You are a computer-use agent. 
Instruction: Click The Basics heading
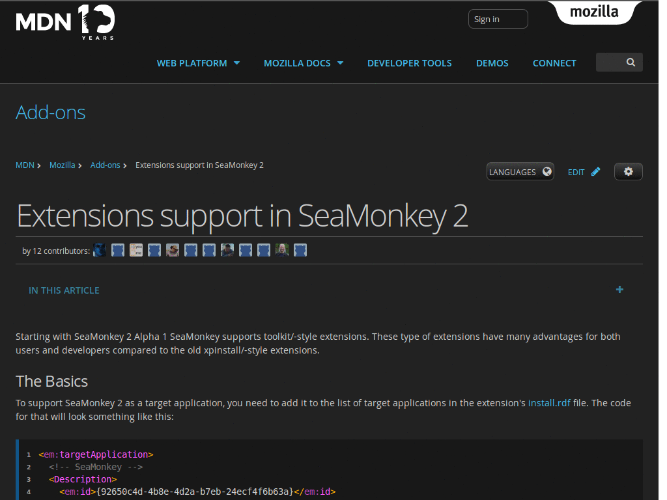click(x=52, y=382)
